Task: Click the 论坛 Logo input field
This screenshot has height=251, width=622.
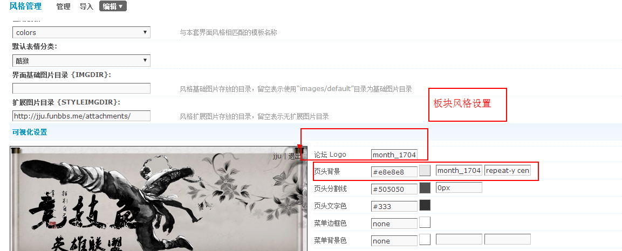Action: coord(394,155)
